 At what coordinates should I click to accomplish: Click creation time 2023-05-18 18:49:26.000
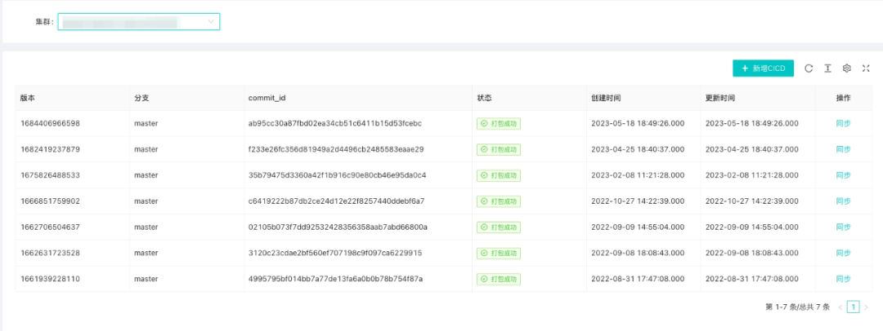tap(638, 124)
